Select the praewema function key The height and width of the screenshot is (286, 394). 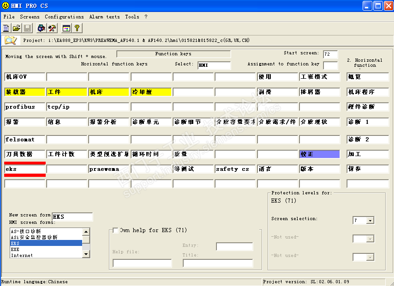[x=108, y=169]
